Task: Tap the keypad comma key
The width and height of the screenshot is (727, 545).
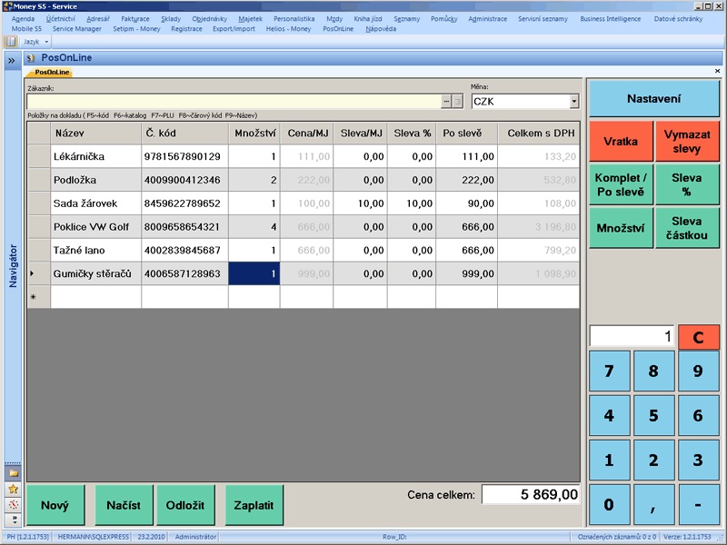Action: [x=653, y=504]
